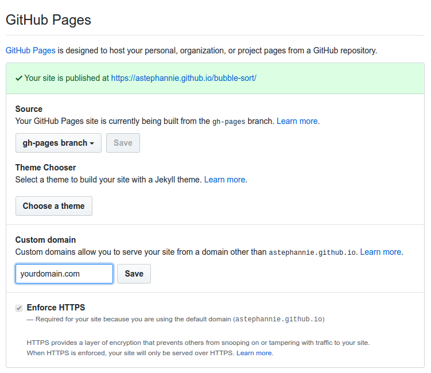This screenshot has width=431, height=373.
Task: Click the GitHub Pages page heading
Action: (x=48, y=20)
